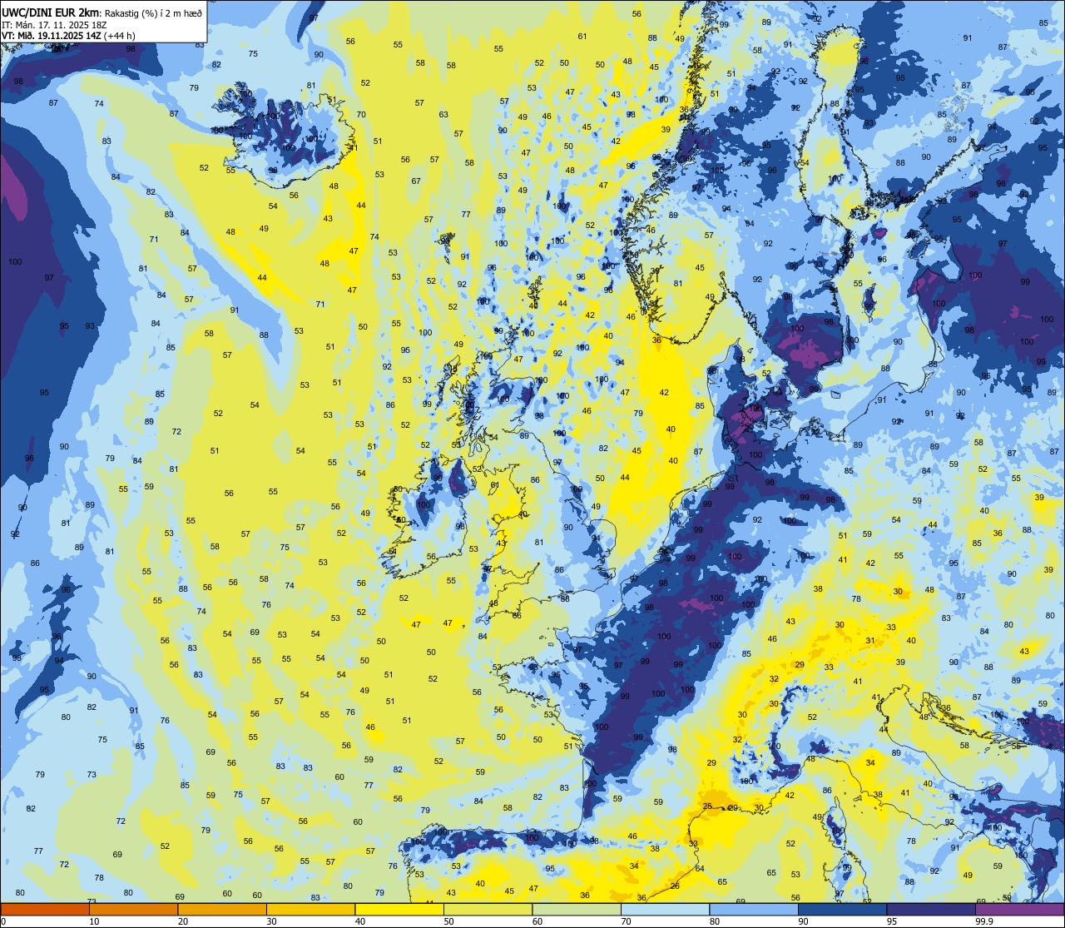The image size is (1065, 928).
Task: Select the dark blue 90–95 legend segment
Action: click(x=842, y=909)
